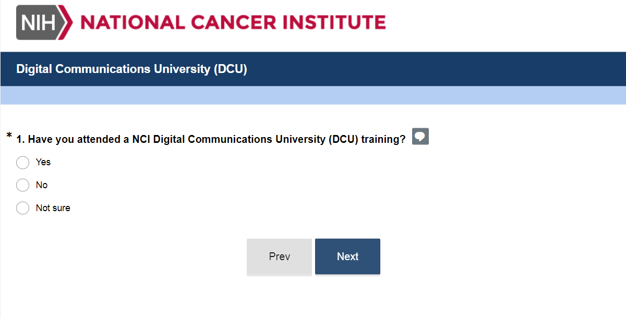Click the gray NIH logo badge
626x318 pixels.
point(40,22)
